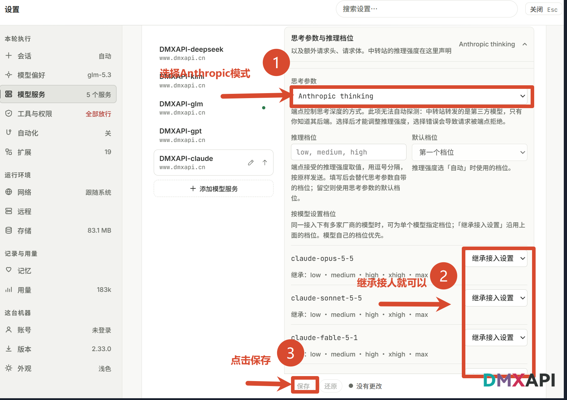The width and height of the screenshot is (567, 400).
Task: Close settings with 关闭 Esc button
Action: click(x=543, y=9)
